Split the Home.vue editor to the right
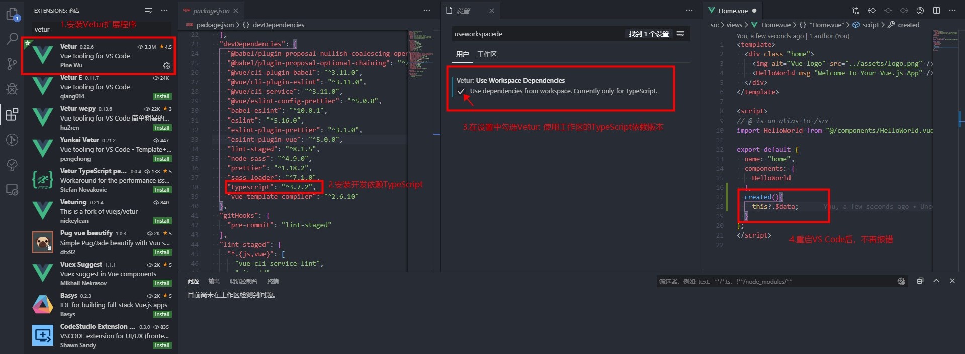This screenshot has height=354, width=965. coord(936,11)
